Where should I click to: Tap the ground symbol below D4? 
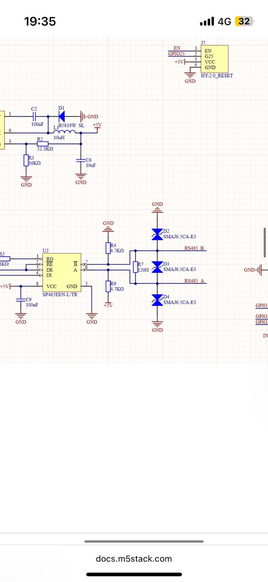[x=157, y=324]
